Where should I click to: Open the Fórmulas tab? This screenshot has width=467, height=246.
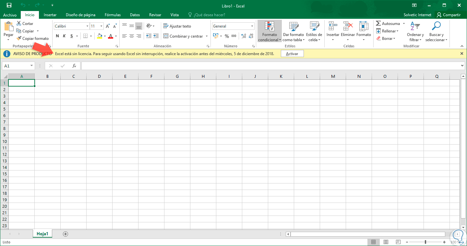[113, 15]
